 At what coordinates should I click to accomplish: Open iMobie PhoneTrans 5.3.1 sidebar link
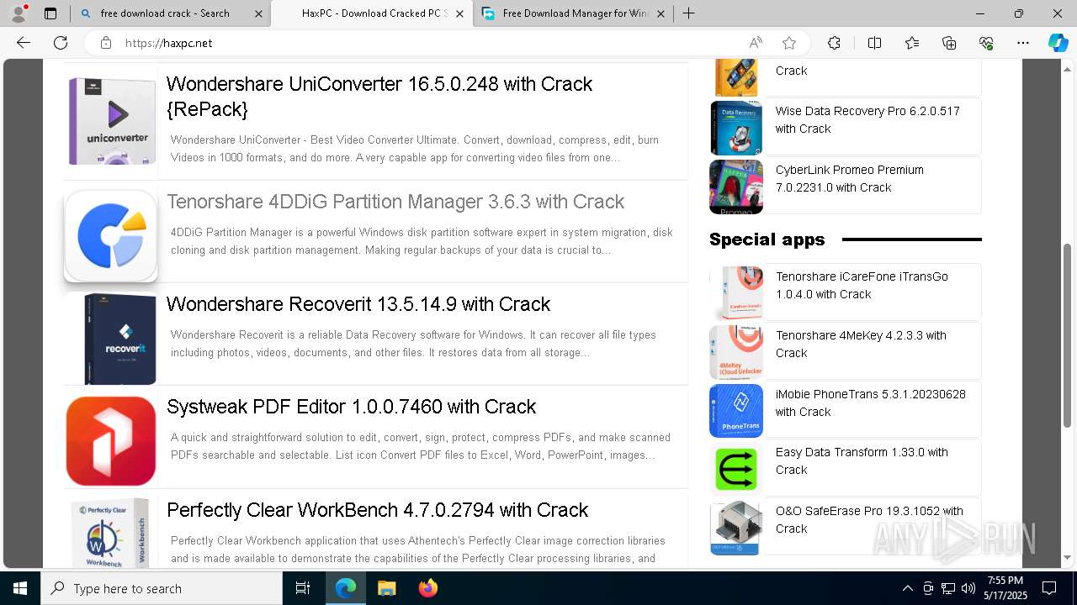[870, 403]
